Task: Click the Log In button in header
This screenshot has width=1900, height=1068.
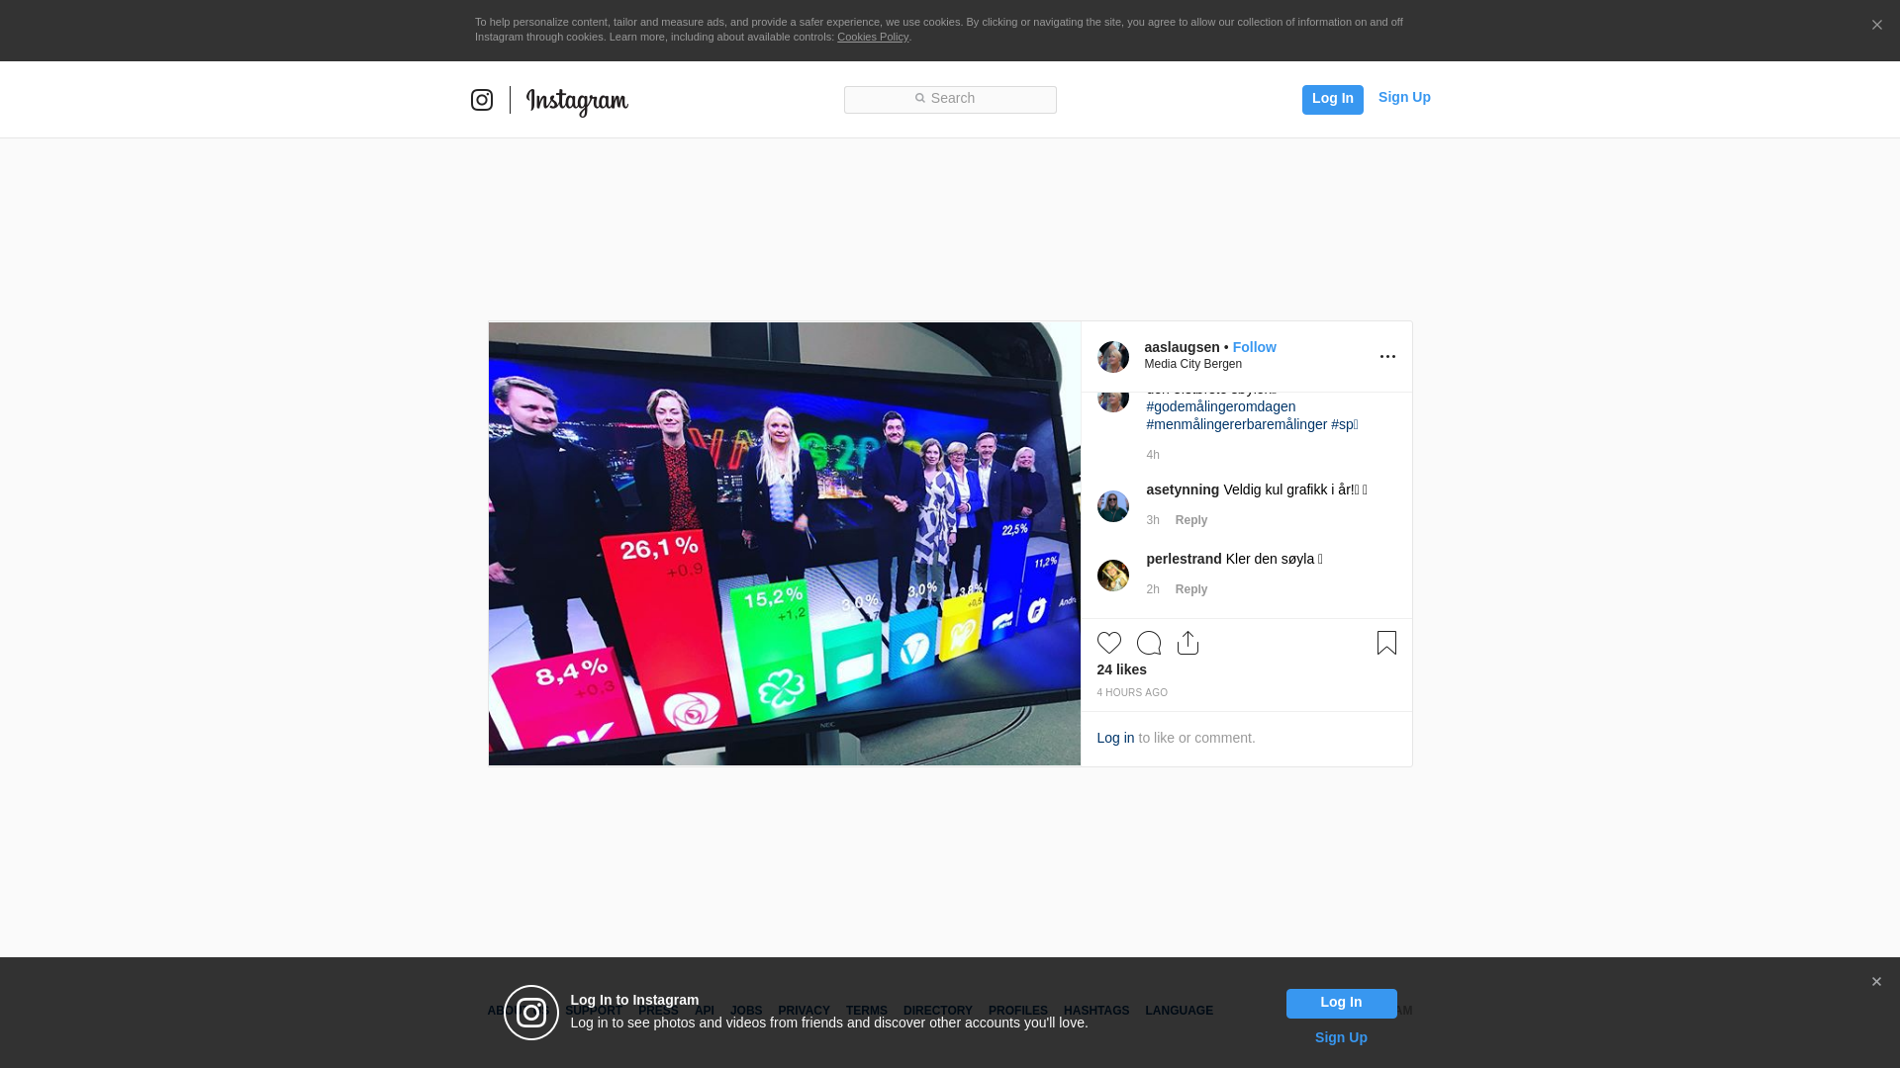Action: (1332, 99)
